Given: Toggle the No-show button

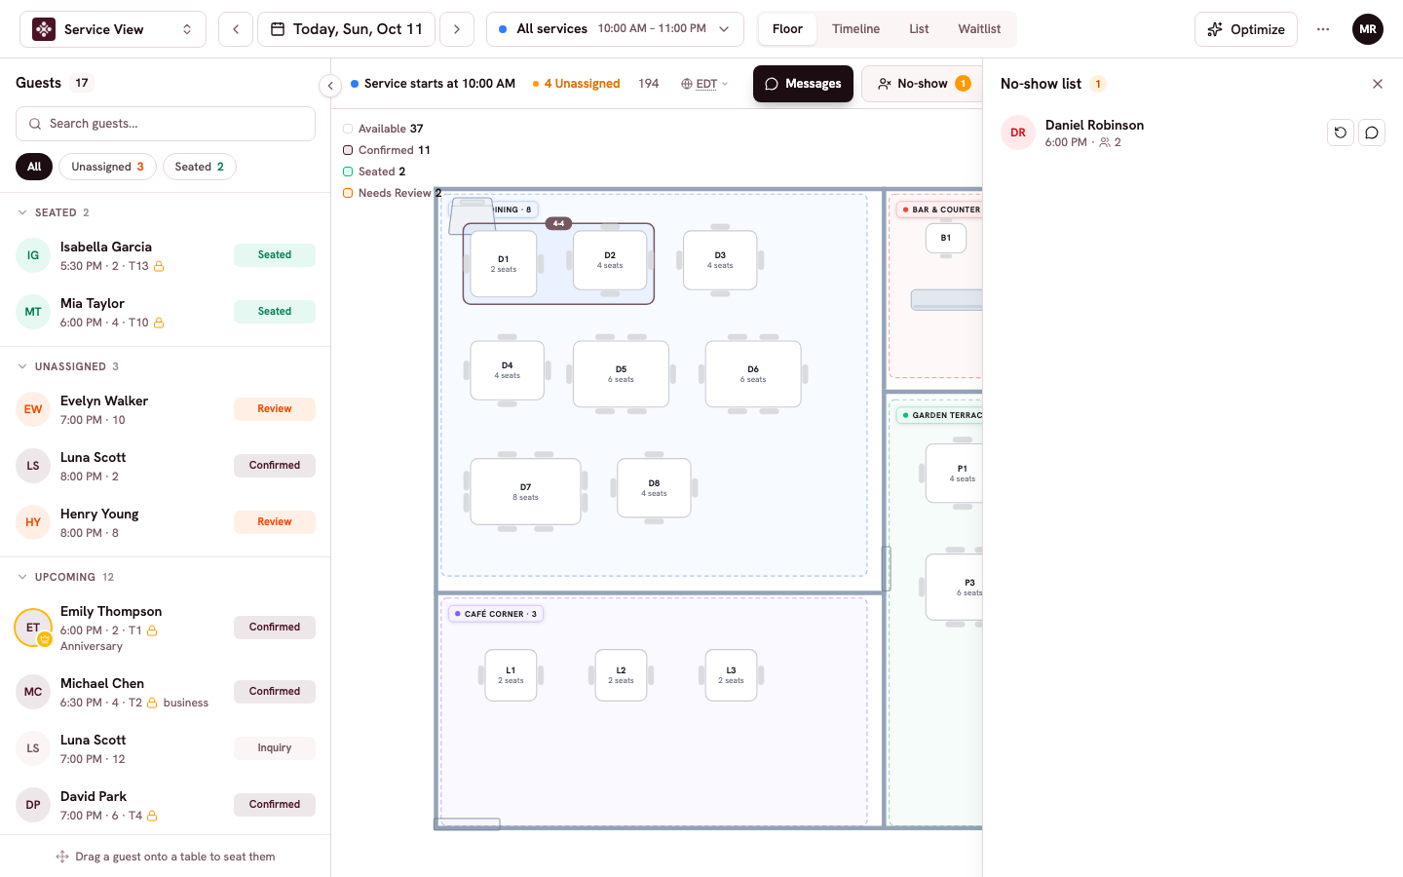Looking at the screenshot, I should [x=922, y=84].
